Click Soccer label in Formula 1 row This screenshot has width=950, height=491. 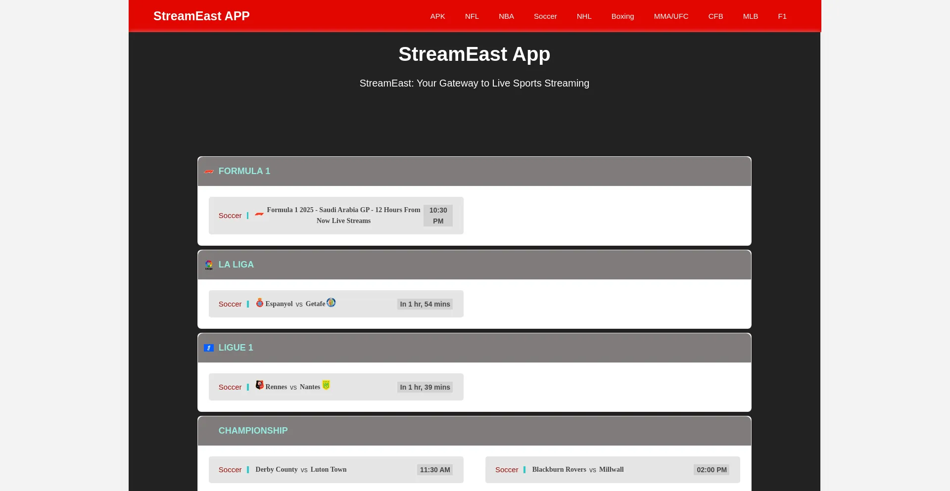[230, 216]
